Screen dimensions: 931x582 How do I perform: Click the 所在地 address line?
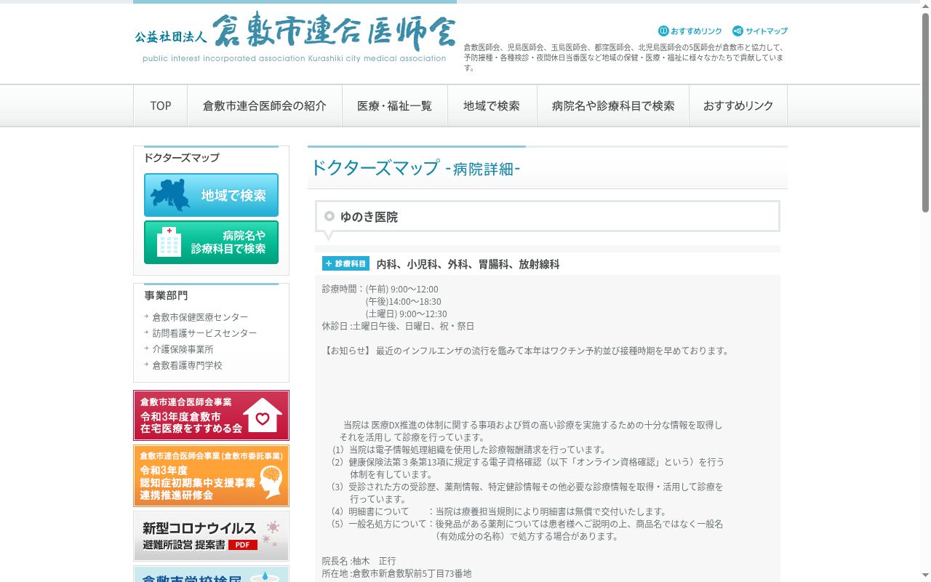click(396, 573)
